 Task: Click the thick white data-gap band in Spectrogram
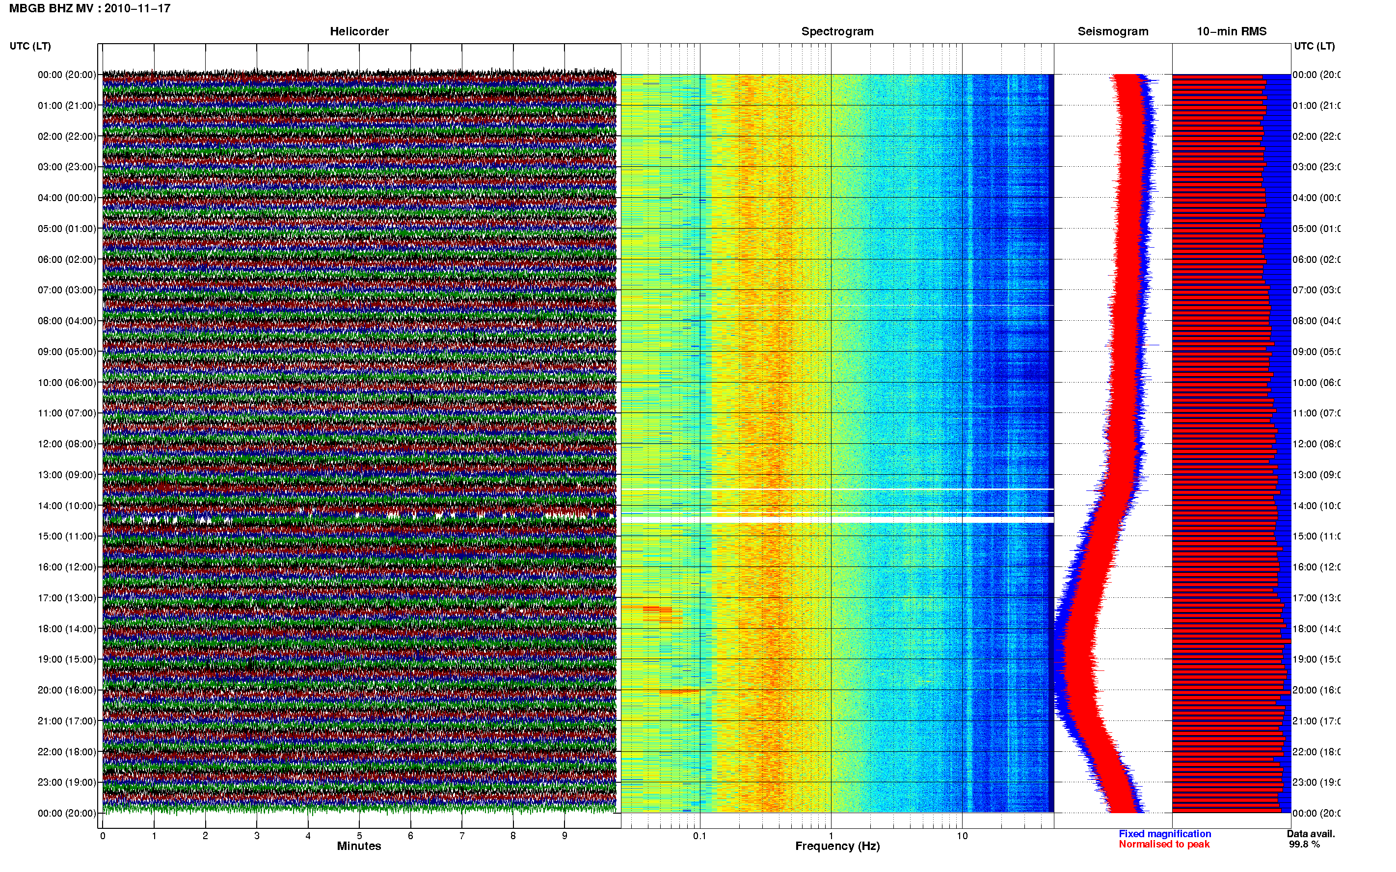click(x=837, y=520)
